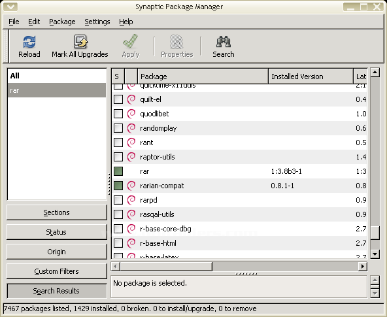Click Debian swirl icon beside randomplay
The image size is (387, 317).
(131, 128)
